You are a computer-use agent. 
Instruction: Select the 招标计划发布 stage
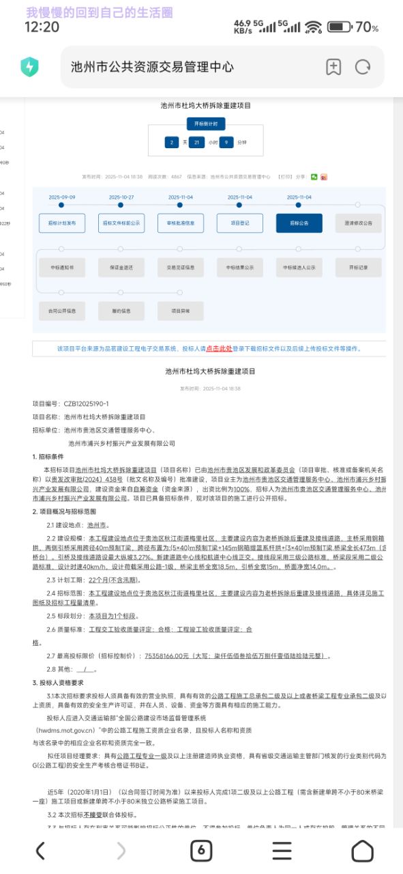pos(62,223)
